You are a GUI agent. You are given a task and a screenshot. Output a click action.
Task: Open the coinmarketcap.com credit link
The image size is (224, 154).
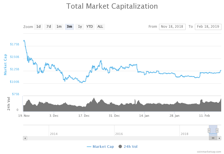click(209, 151)
